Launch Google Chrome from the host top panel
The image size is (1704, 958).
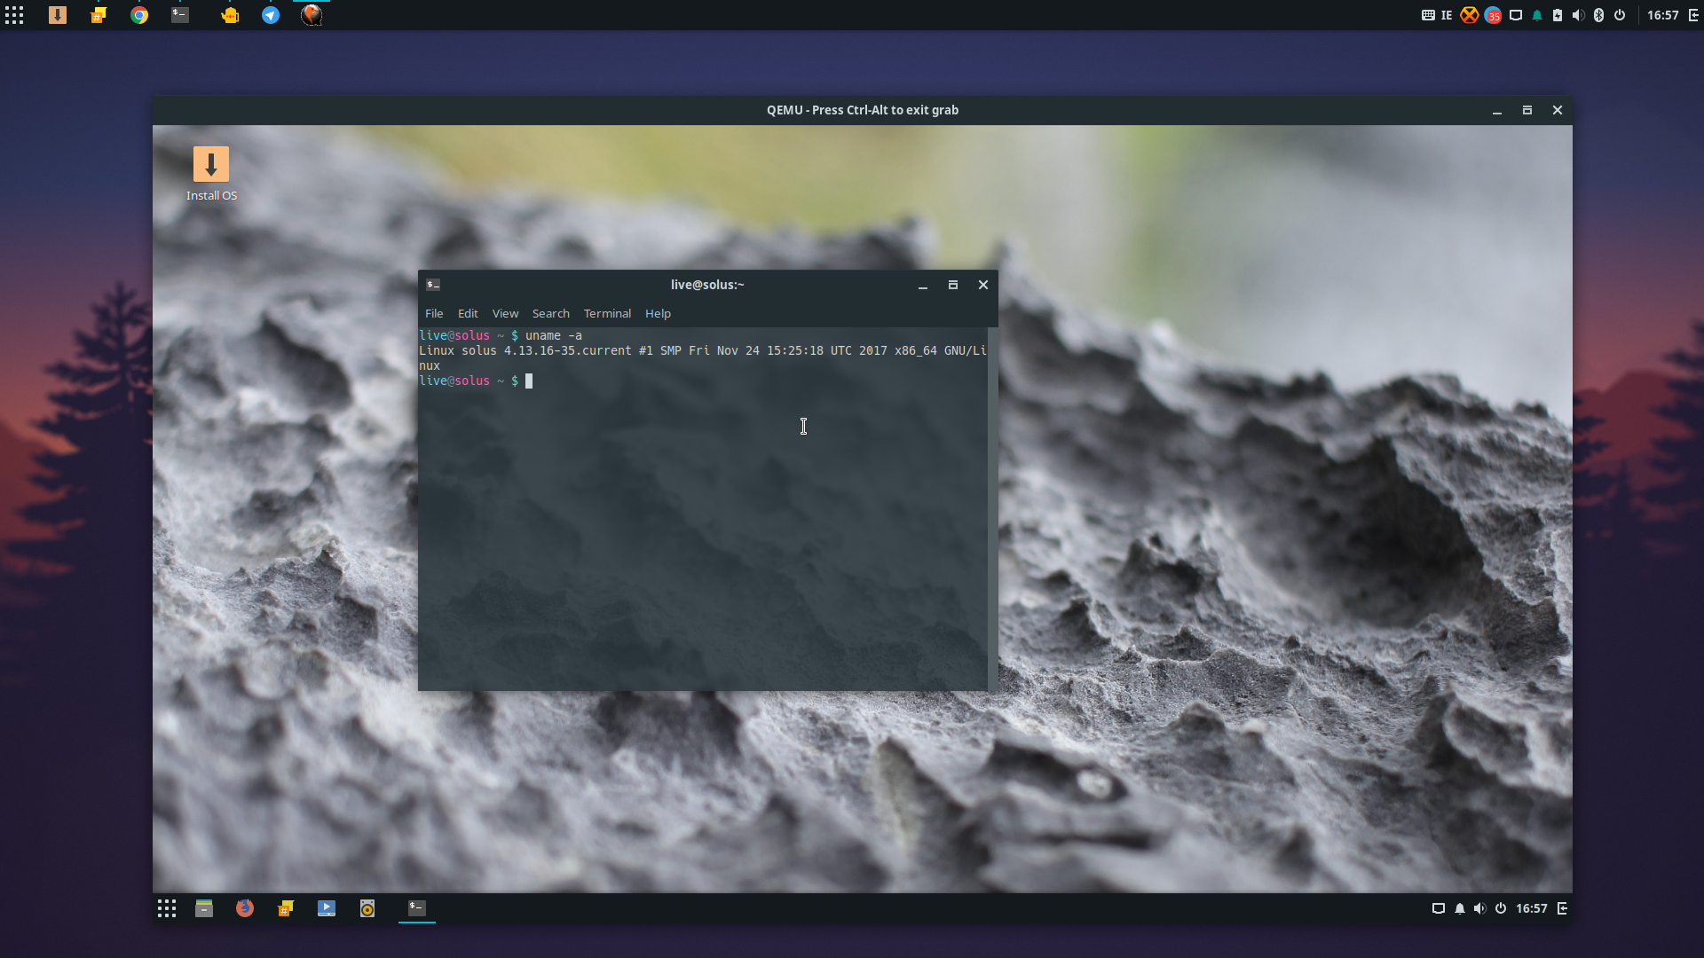pyautogui.click(x=139, y=15)
